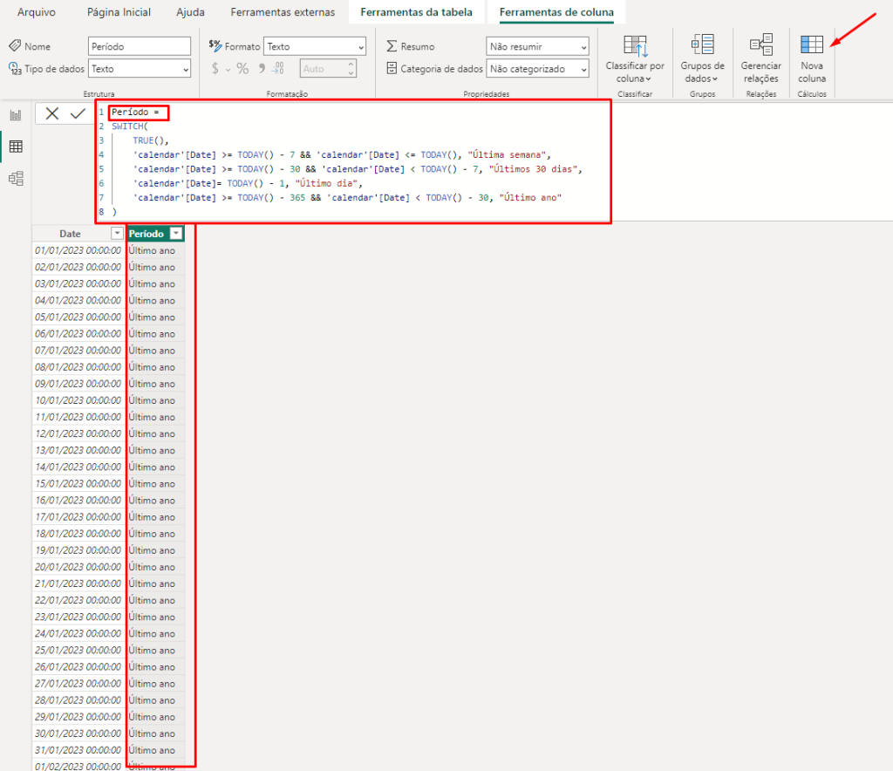Click the Nome input field containing Período
The image size is (893, 771).
tap(140, 46)
